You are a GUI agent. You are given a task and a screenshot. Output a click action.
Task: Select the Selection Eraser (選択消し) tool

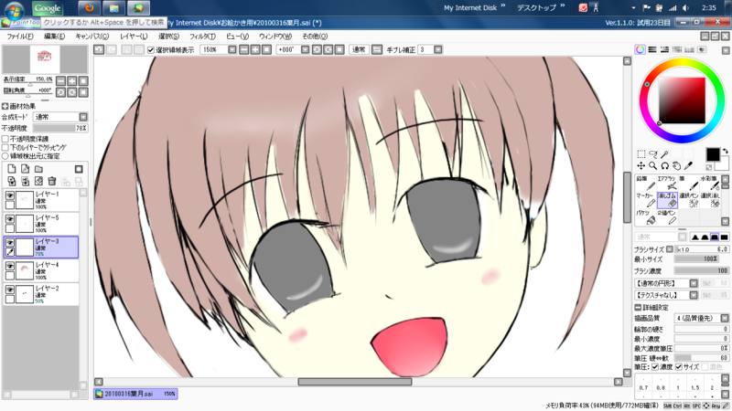click(710, 200)
